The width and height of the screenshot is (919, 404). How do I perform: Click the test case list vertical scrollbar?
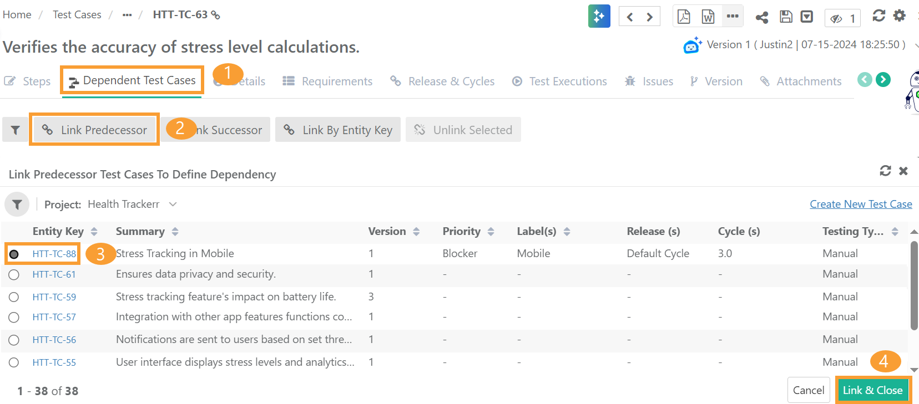[913, 285]
